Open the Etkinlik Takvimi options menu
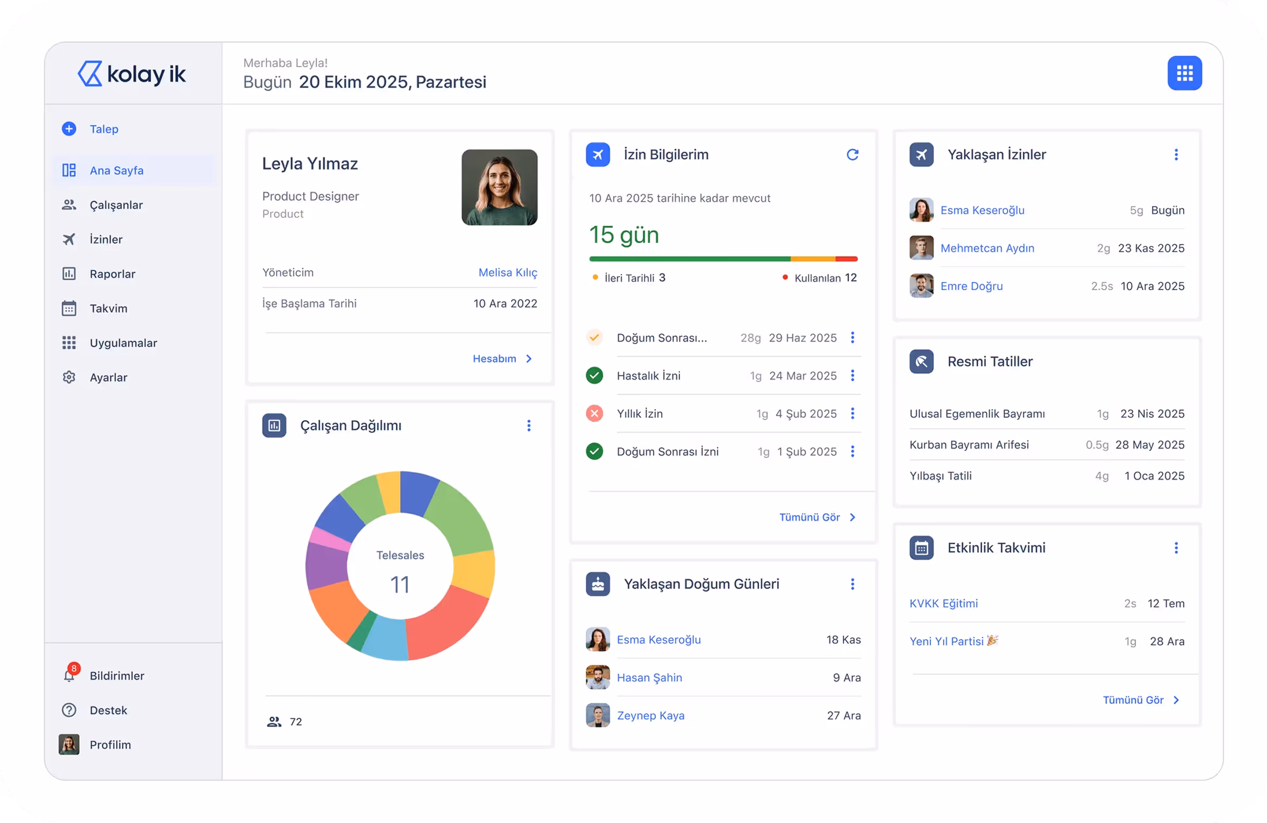The width and height of the screenshot is (1267, 823). [x=1176, y=548]
